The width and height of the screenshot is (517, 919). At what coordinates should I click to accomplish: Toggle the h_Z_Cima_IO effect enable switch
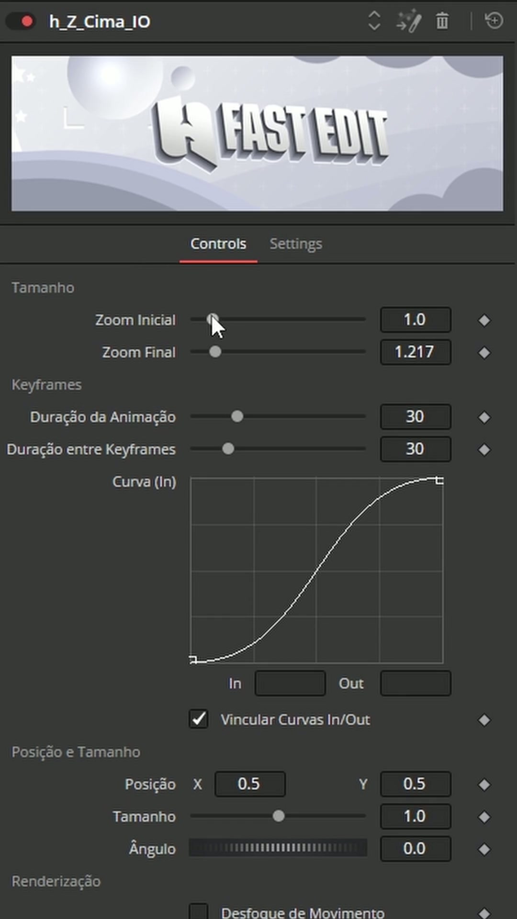pos(21,22)
